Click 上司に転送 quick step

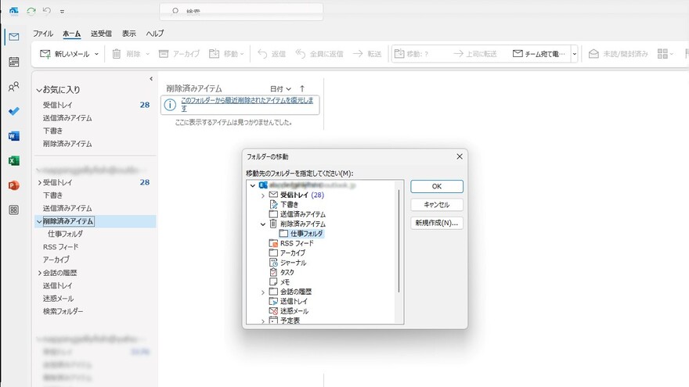(x=475, y=54)
